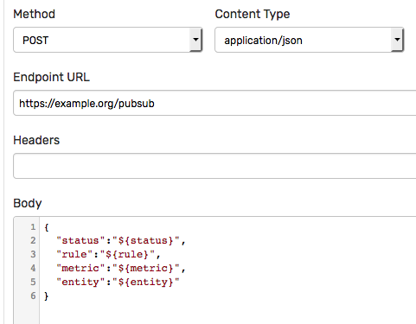This screenshot has height=324, width=416.
Task: Place cursor on body line 1 opening brace
Action: 47,227
